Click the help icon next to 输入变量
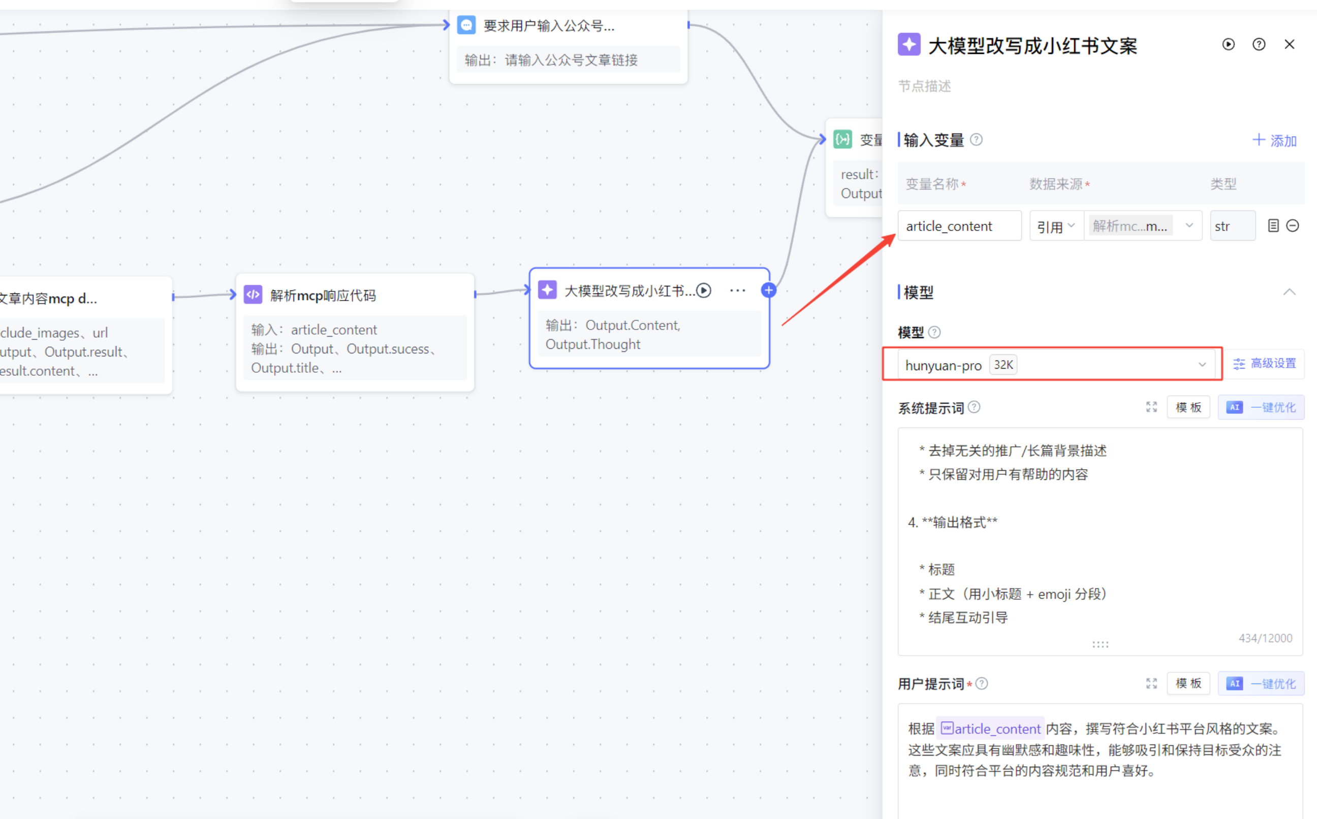 coord(976,140)
